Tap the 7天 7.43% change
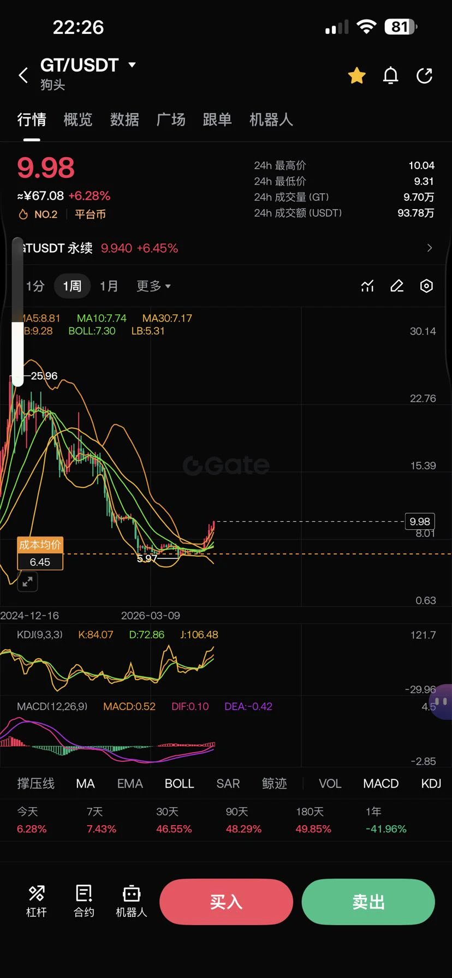The image size is (452, 978). 101,820
